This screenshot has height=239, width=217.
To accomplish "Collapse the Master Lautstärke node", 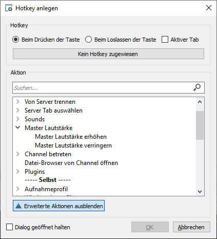I will click(x=18, y=127).
